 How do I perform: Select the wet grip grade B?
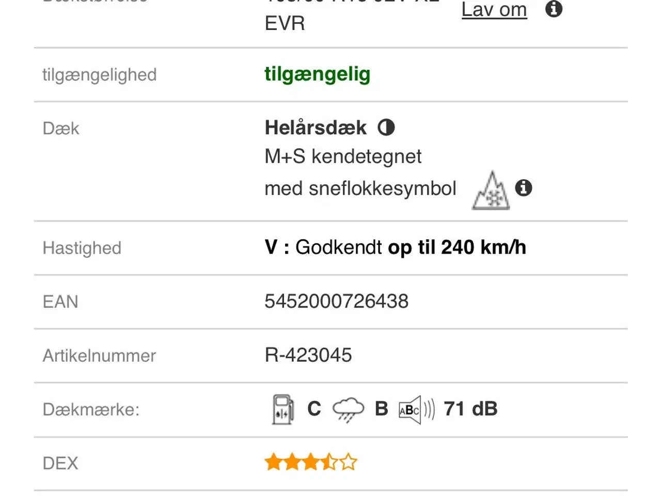(x=381, y=409)
